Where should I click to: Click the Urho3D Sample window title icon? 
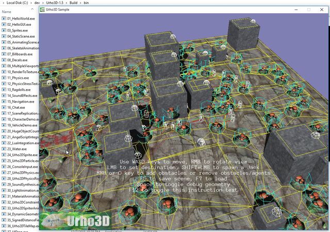coord(42,9)
